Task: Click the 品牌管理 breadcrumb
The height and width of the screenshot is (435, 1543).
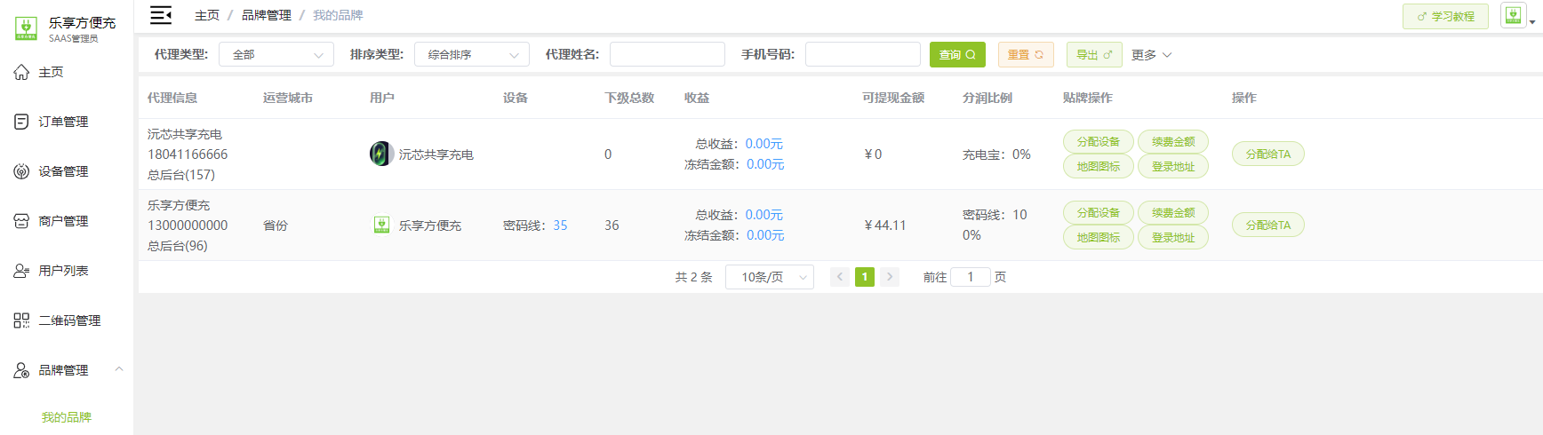Action: (x=267, y=15)
